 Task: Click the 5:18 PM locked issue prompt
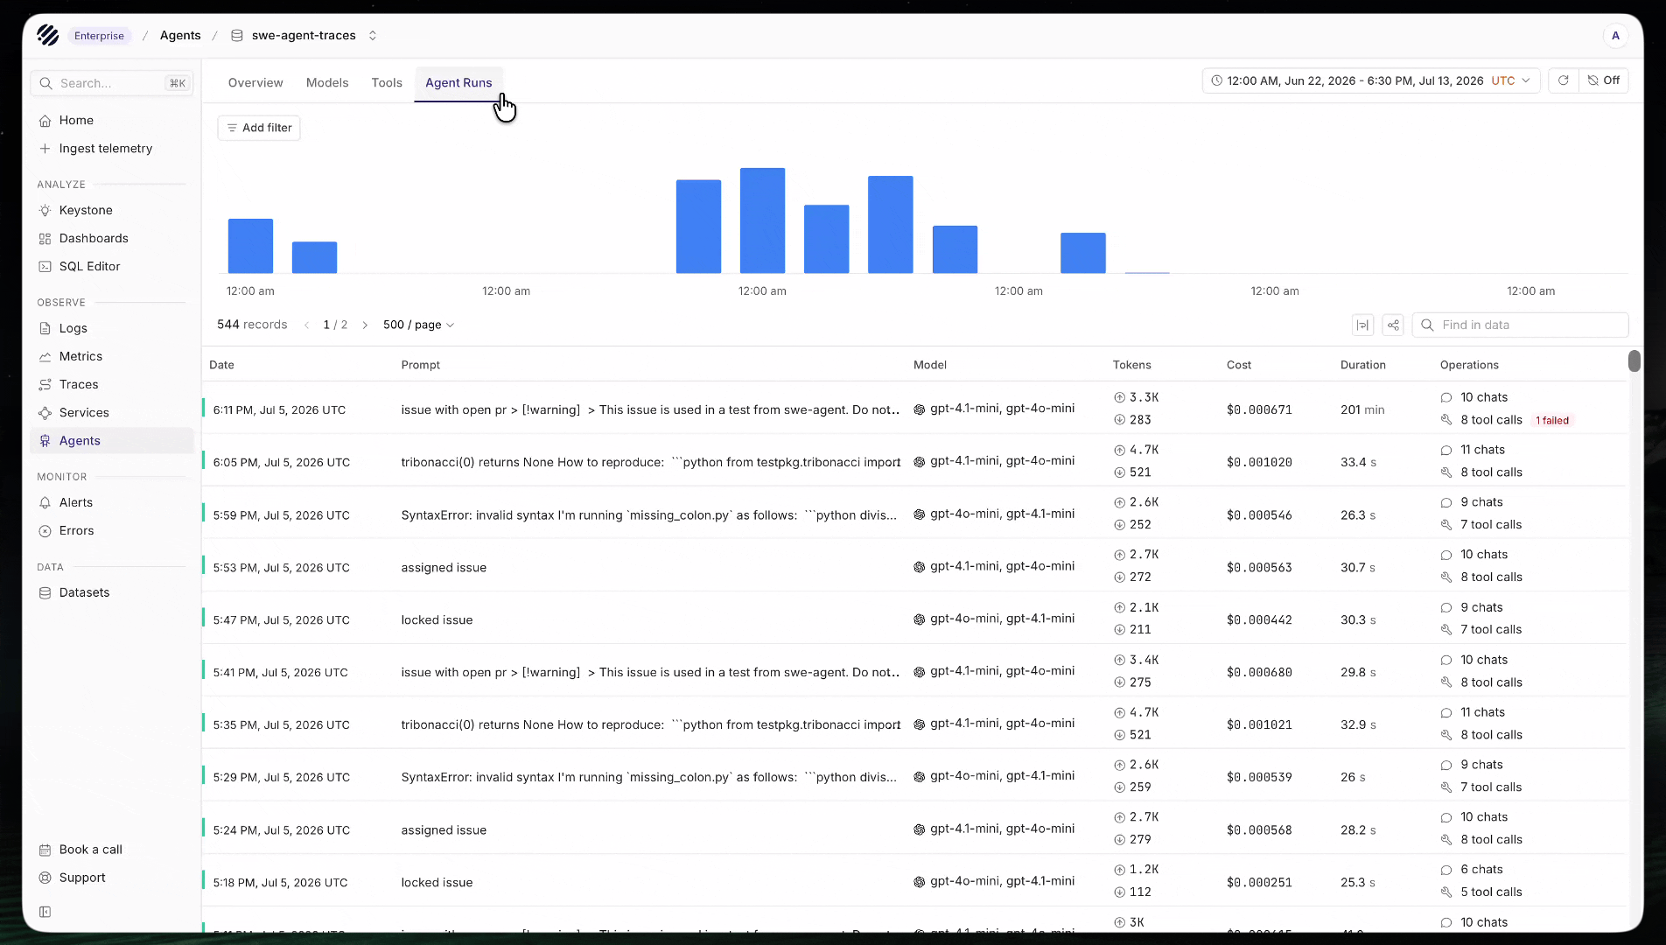[x=437, y=882]
